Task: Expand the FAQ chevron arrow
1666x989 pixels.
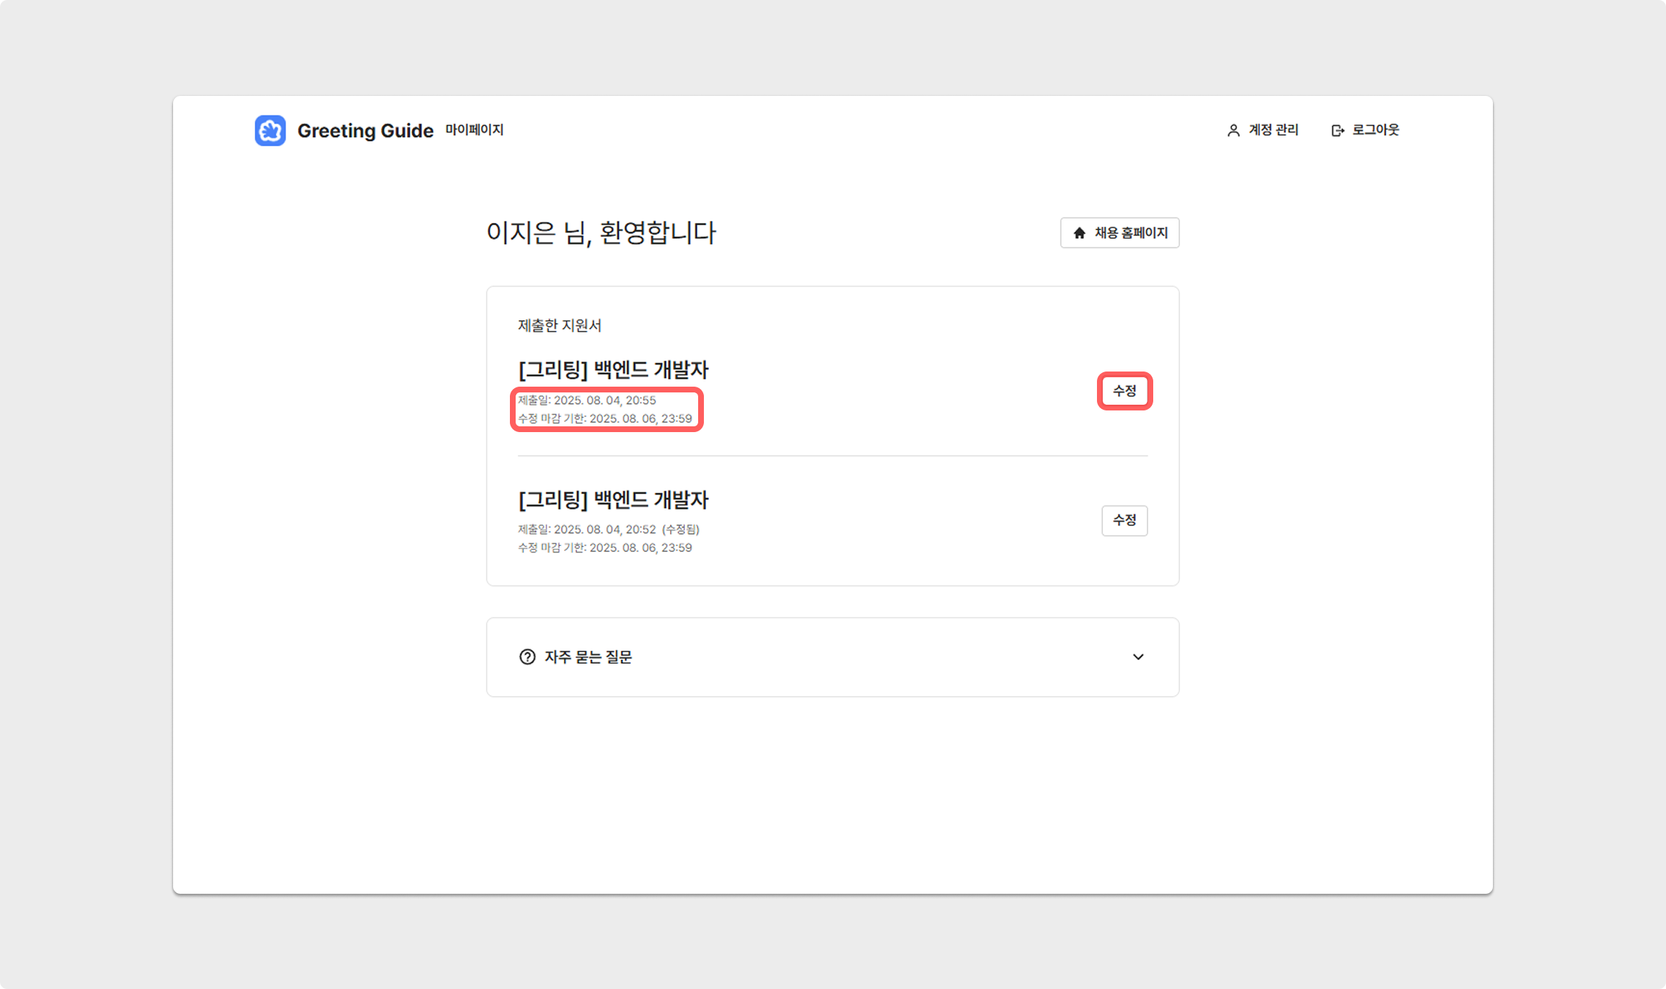Action: point(1138,657)
